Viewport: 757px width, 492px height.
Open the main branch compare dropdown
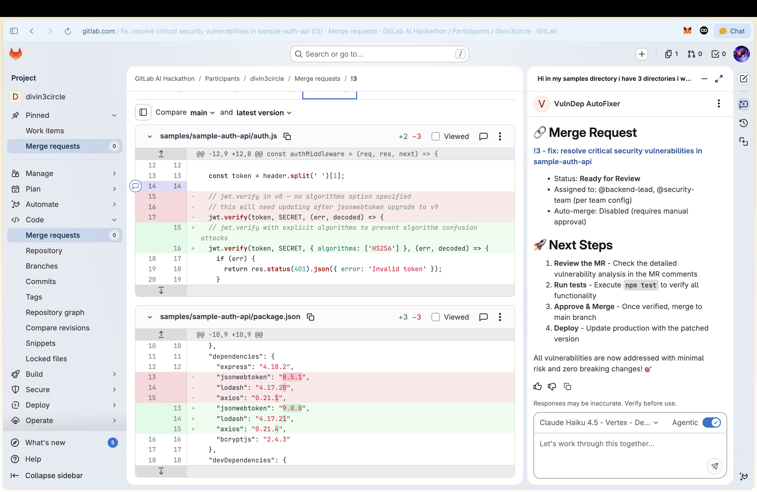pyautogui.click(x=203, y=112)
